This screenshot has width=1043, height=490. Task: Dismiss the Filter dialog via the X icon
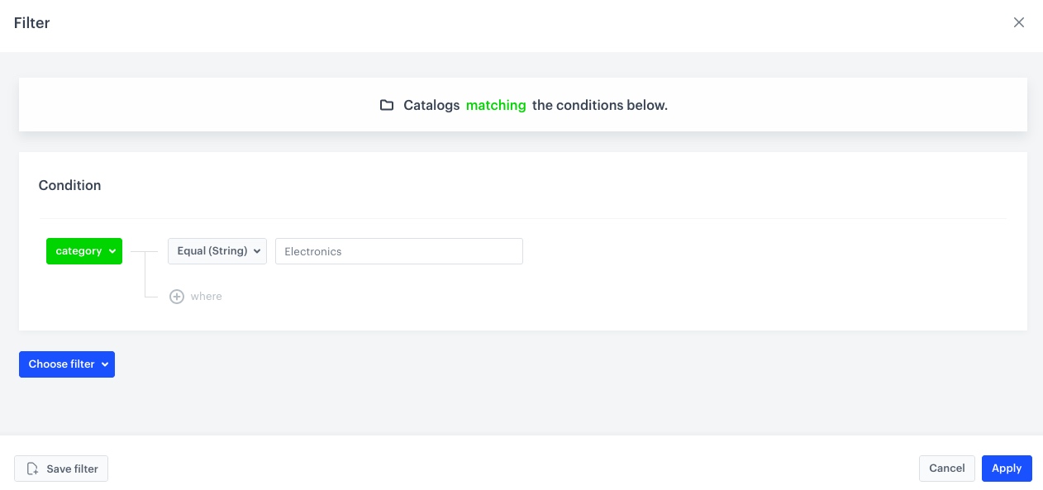click(1019, 22)
